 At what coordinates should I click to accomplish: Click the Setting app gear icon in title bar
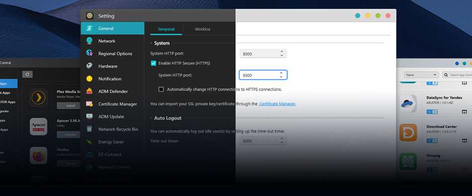[89, 16]
